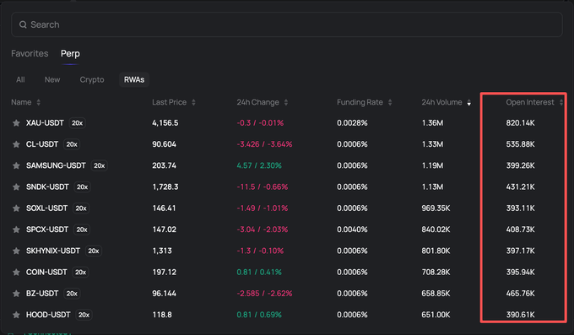
Task: Sort by 24h Change column arrows
Action: 286,102
